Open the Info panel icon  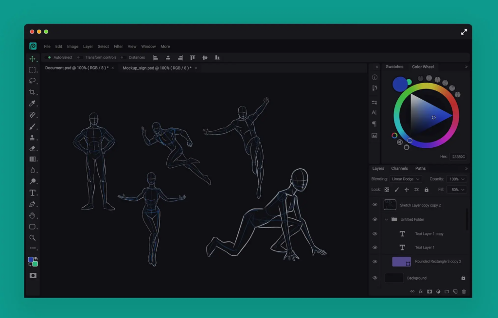[x=374, y=77]
